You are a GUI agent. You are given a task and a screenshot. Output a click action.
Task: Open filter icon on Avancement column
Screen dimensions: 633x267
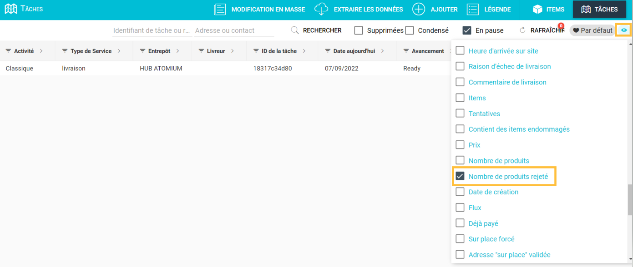coord(406,51)
